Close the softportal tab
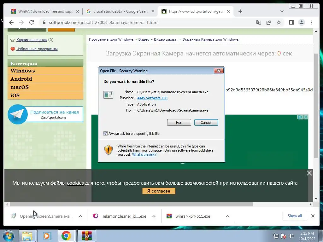The width and height of the screenshot is (323, 242). [228, 12]
